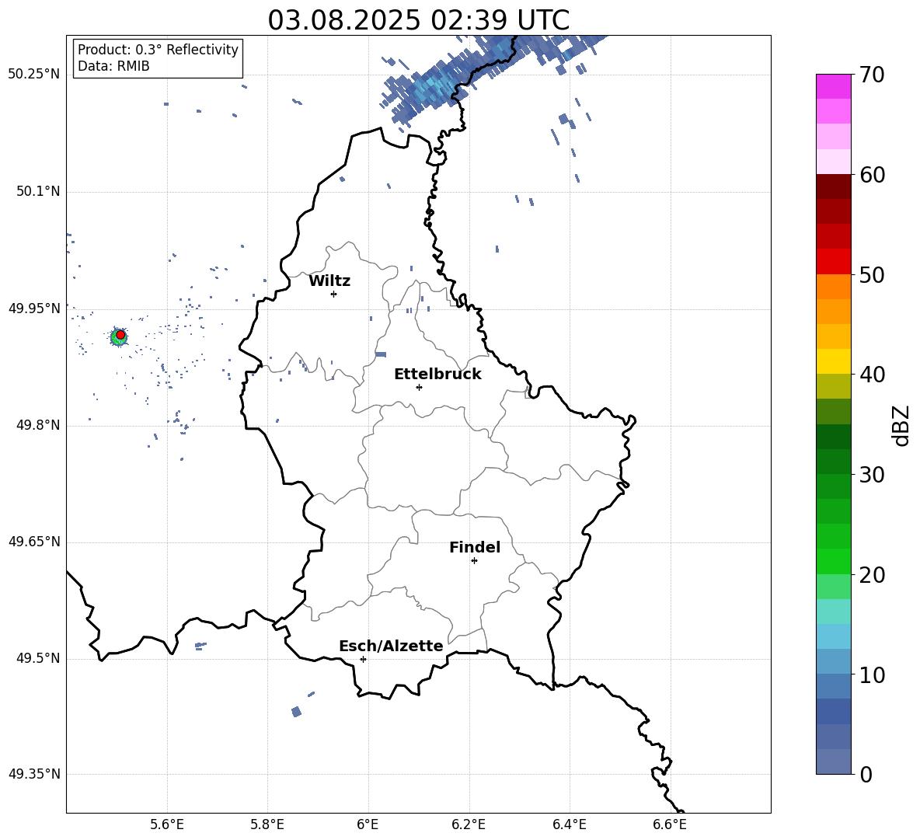Click the colorbar value 10
Screen dimensions: 920x840
point(872,675)
